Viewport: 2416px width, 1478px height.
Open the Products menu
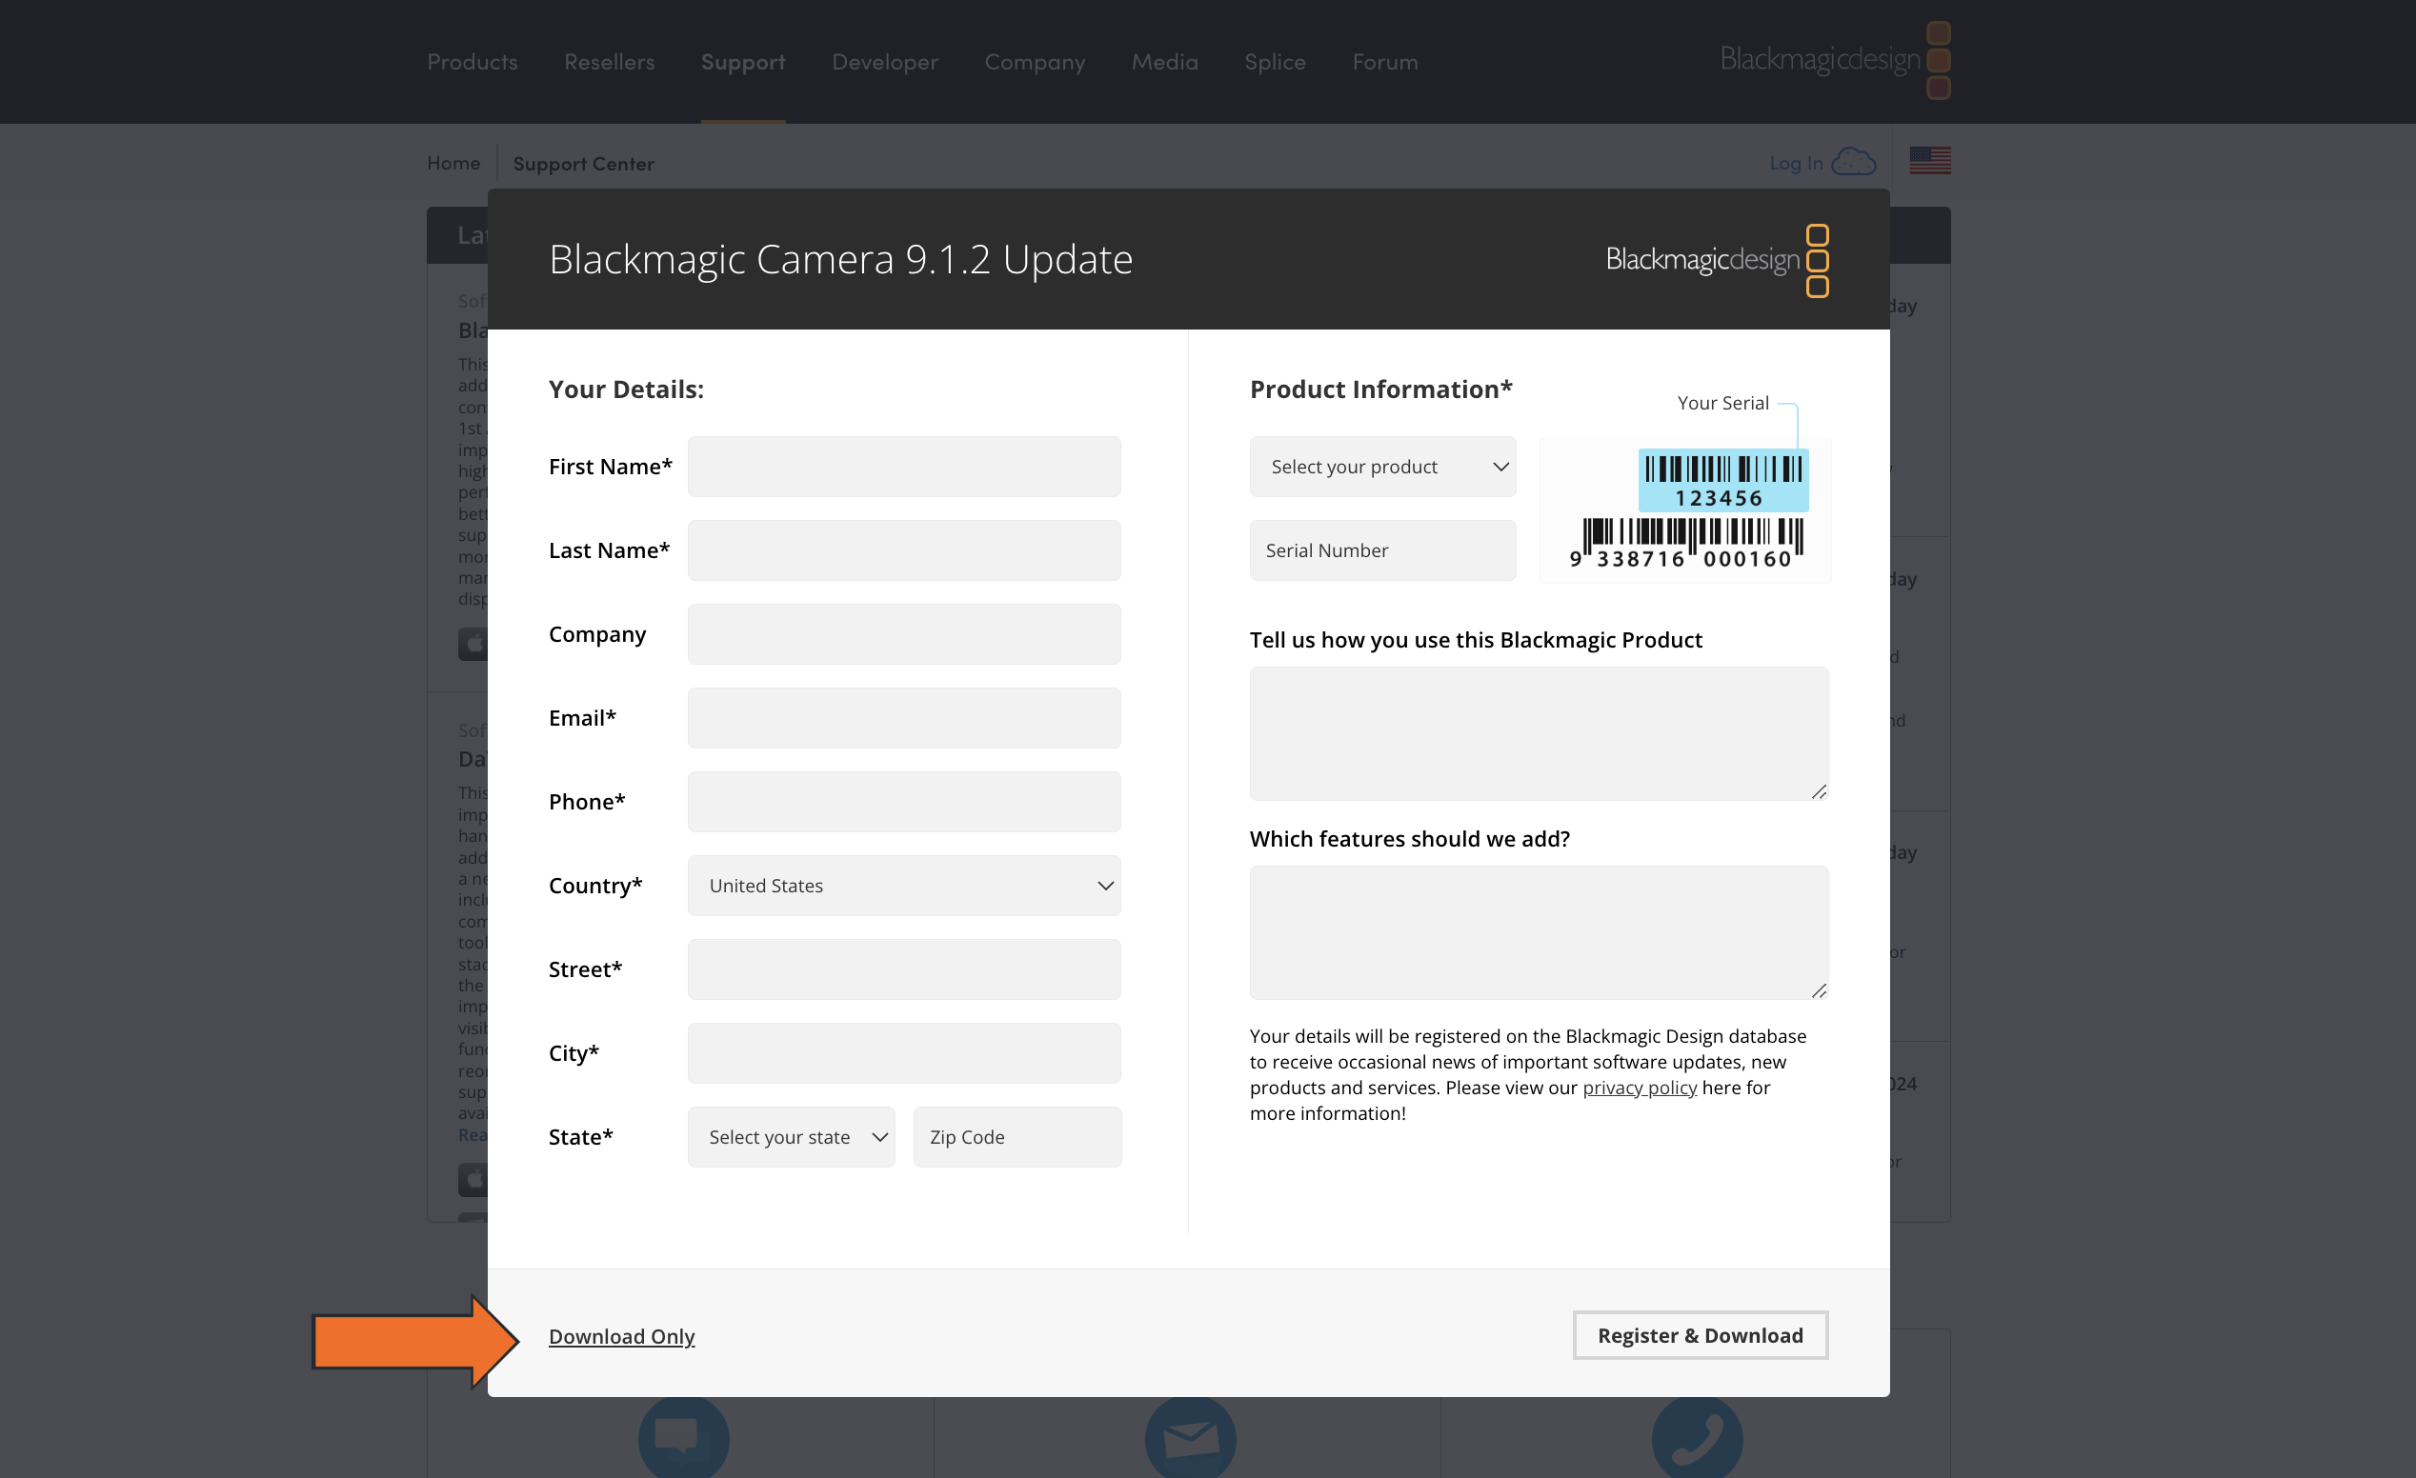click(x=472, y=62)
